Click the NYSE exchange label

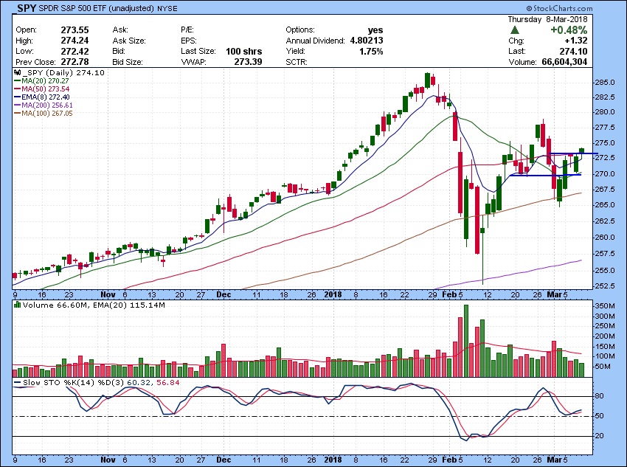coord(167,8)
